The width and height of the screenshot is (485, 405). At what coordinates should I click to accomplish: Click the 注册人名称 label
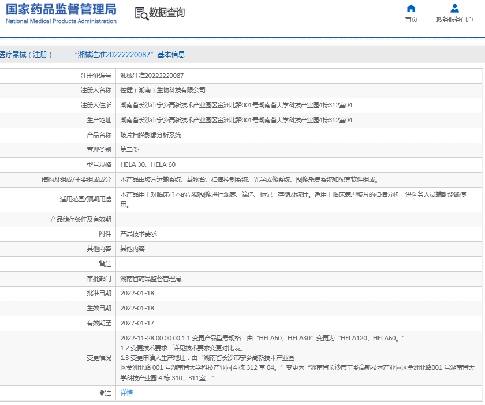pyautogui.click(x=96, y=90)
